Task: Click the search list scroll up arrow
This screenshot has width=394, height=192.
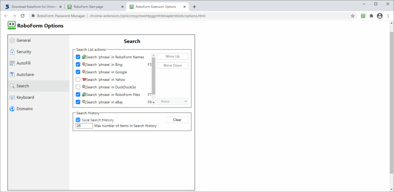Action: point(154,55)
